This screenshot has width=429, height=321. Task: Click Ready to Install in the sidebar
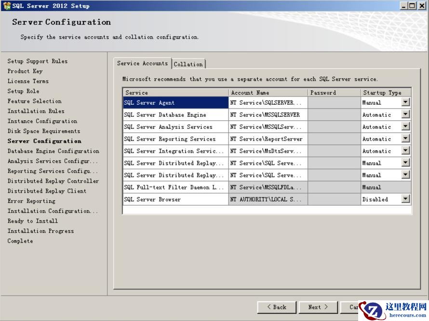pyautogui.click(x=33, y=221)
